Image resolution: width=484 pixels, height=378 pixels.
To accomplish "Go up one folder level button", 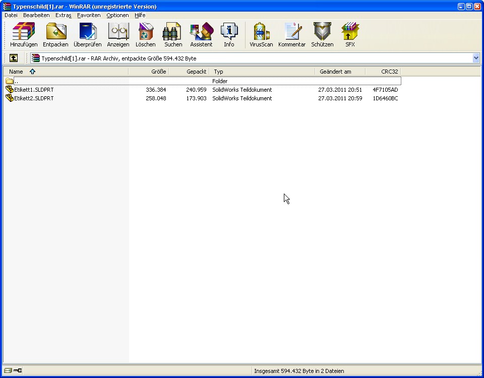I will tap(13, 58).
